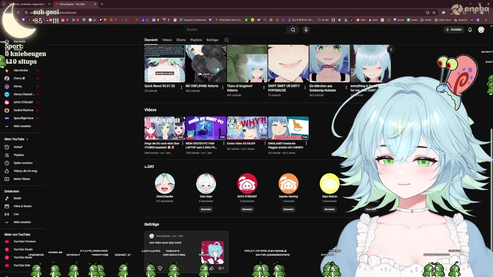Play 'Dinge die DU noch nicht über VTUBER' video
This screenshot has height=277, width=493.
coord(165,128)
